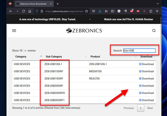167x116 pixels.
Task: Select the MEDIATEK product cell
Action: click(95, 71)
